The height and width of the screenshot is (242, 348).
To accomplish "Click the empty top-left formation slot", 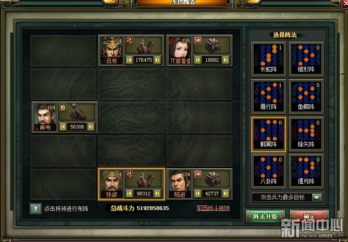I will 63,51.
